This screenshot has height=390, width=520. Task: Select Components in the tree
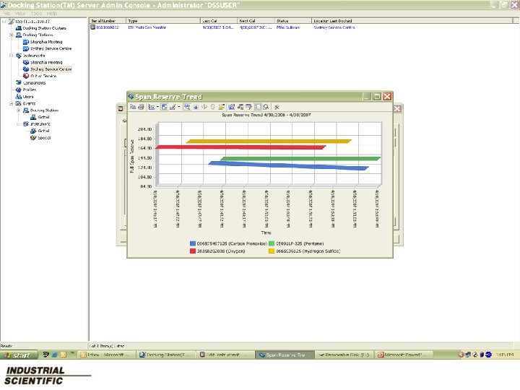pos(34,83)
